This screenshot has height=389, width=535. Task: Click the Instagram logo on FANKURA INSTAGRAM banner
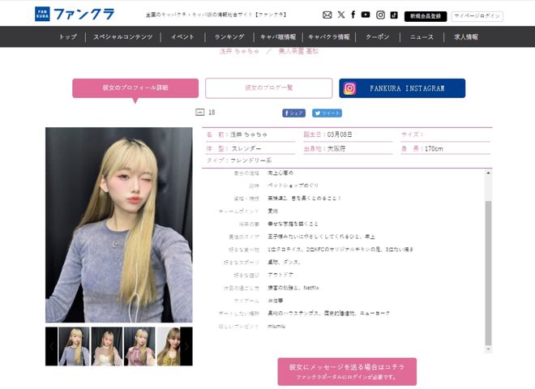point(349,88)
